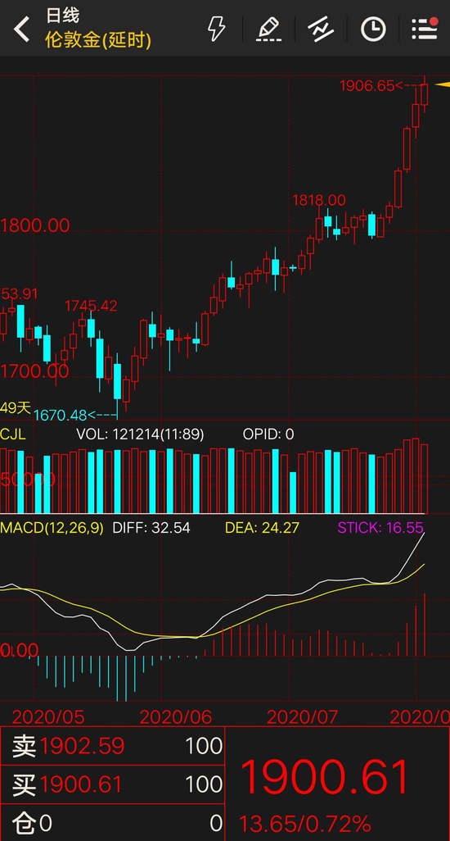Tap the large 1900.61 last price
Screen dimensions: 450x841
[x=325, y=777]
